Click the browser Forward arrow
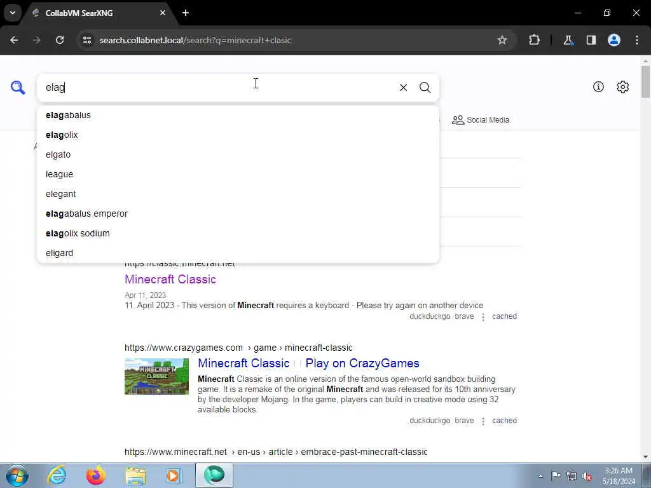Image resolution: width=651 pixels, height=488 pixels. [x=37, y=40]
